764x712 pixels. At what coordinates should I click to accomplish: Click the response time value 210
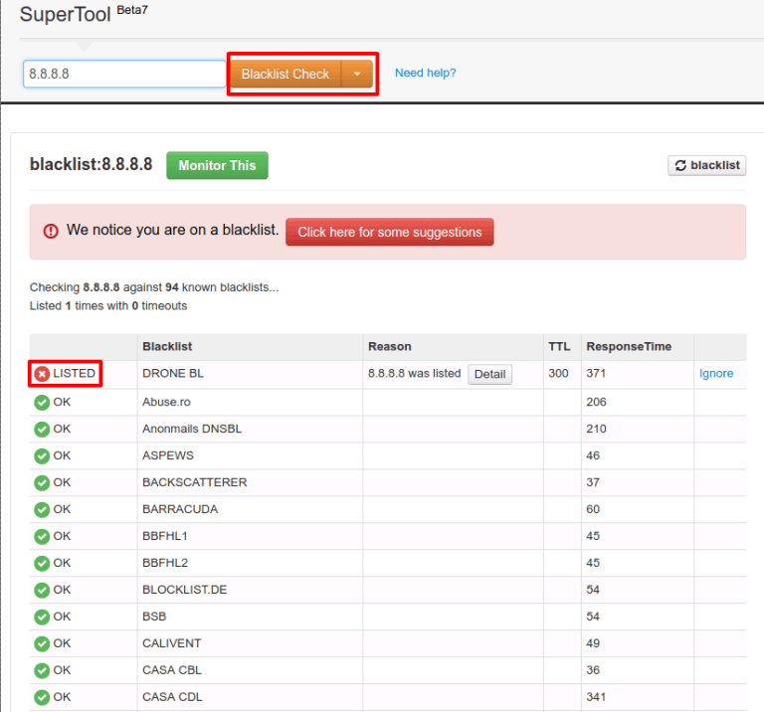[597, 429]
